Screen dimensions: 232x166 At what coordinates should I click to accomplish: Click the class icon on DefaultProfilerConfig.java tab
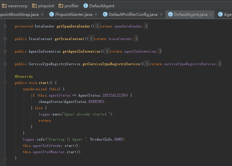click(105, 15)
